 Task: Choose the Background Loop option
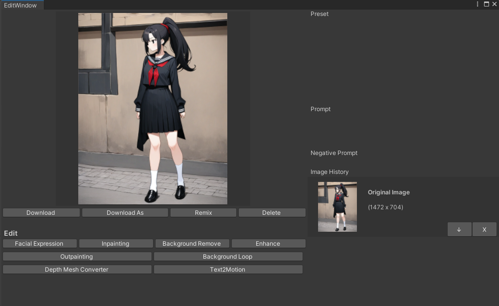click(x=228, y=257)
